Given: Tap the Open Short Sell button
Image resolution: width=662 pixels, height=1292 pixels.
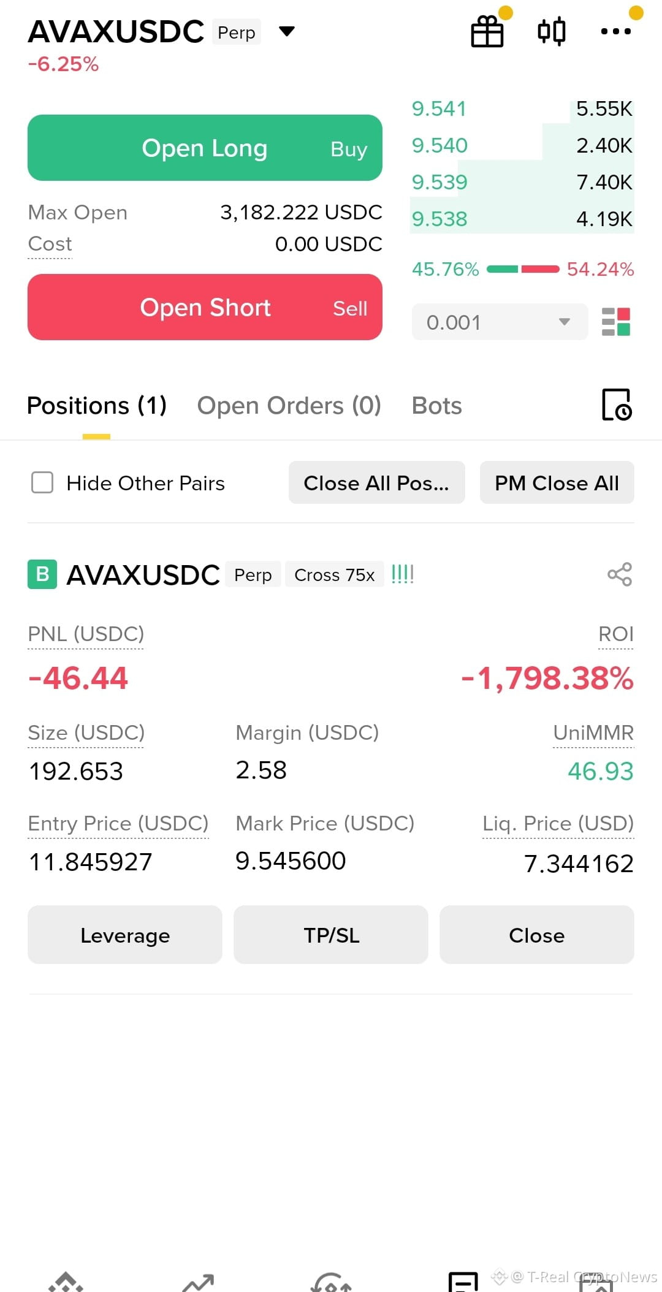Looking at the screenshot, I should (205, 307).
